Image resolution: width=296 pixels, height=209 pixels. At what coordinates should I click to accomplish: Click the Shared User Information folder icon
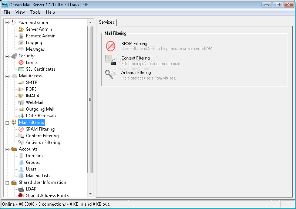coord(14,182)
